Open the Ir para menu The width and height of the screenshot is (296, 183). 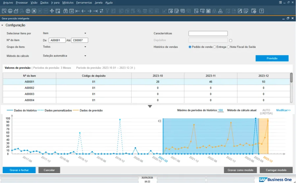[55, 3]
